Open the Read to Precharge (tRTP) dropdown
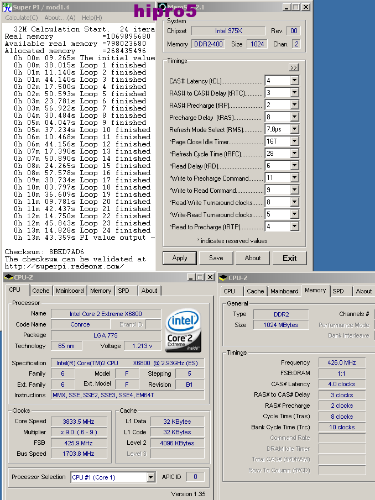Screen dimensions: 375x500 (295, 227)
